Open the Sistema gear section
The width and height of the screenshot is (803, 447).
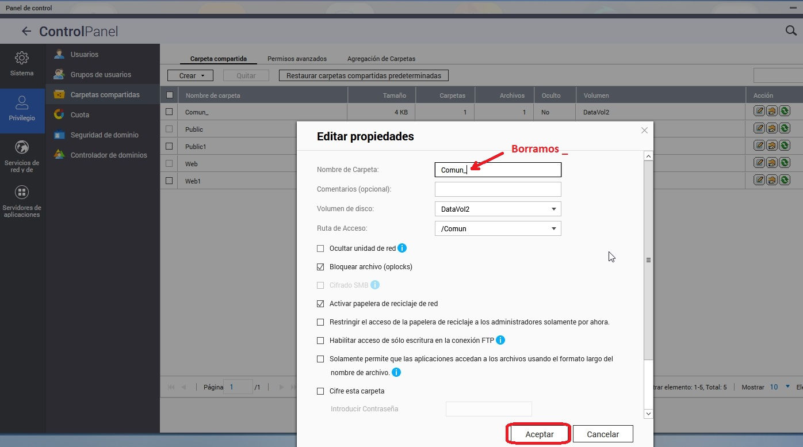click(22, 64)
